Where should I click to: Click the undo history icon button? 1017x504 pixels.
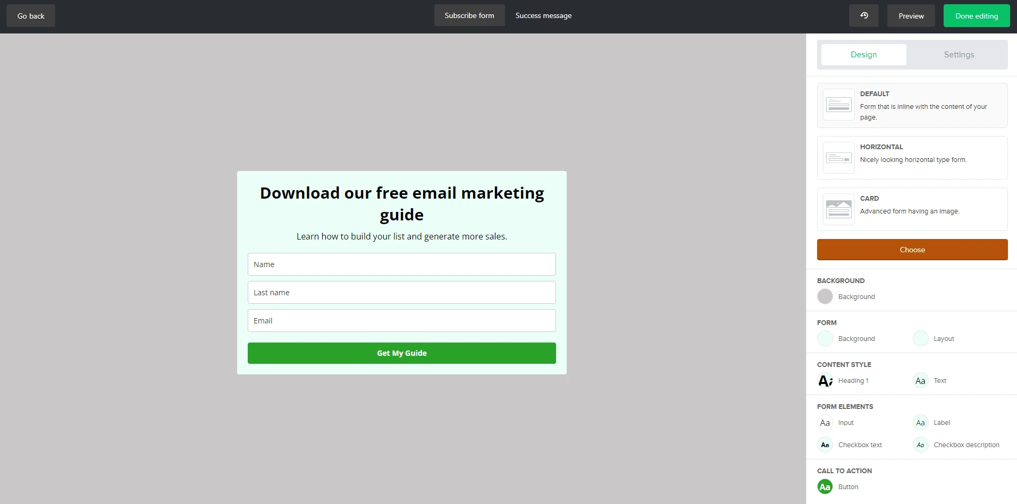(863, 16)
